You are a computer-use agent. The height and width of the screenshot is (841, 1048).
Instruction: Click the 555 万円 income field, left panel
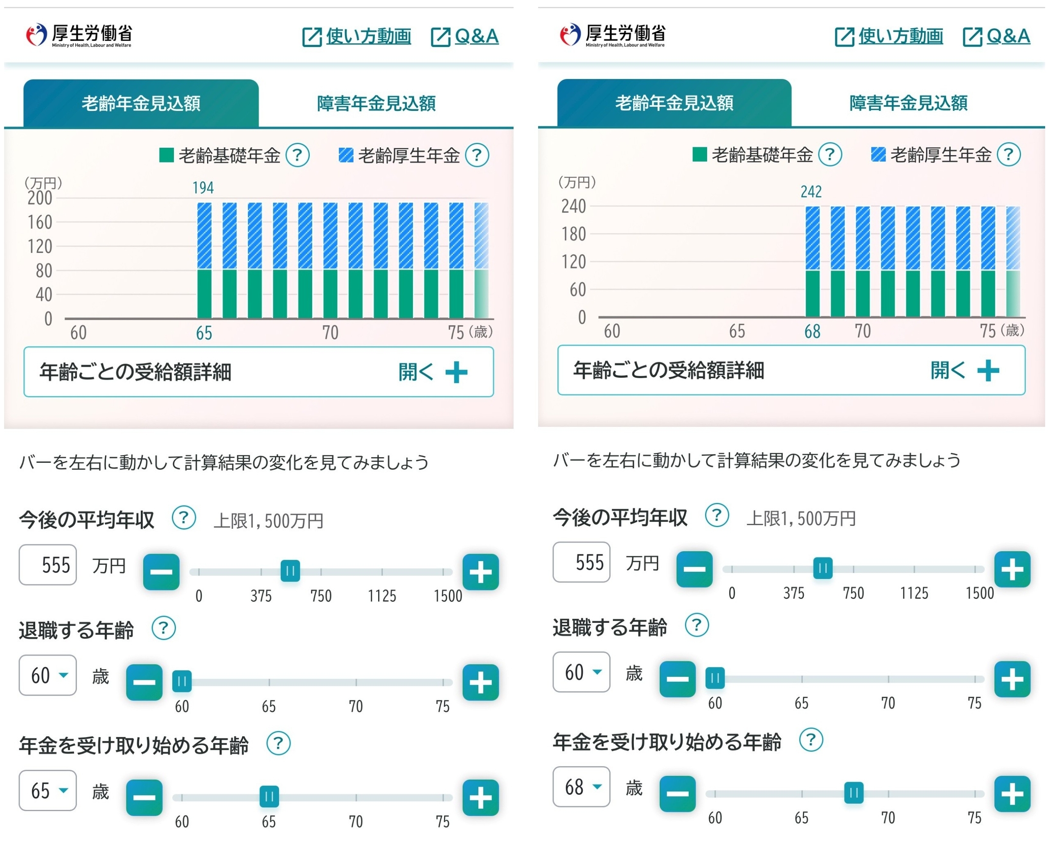(47, 565)
